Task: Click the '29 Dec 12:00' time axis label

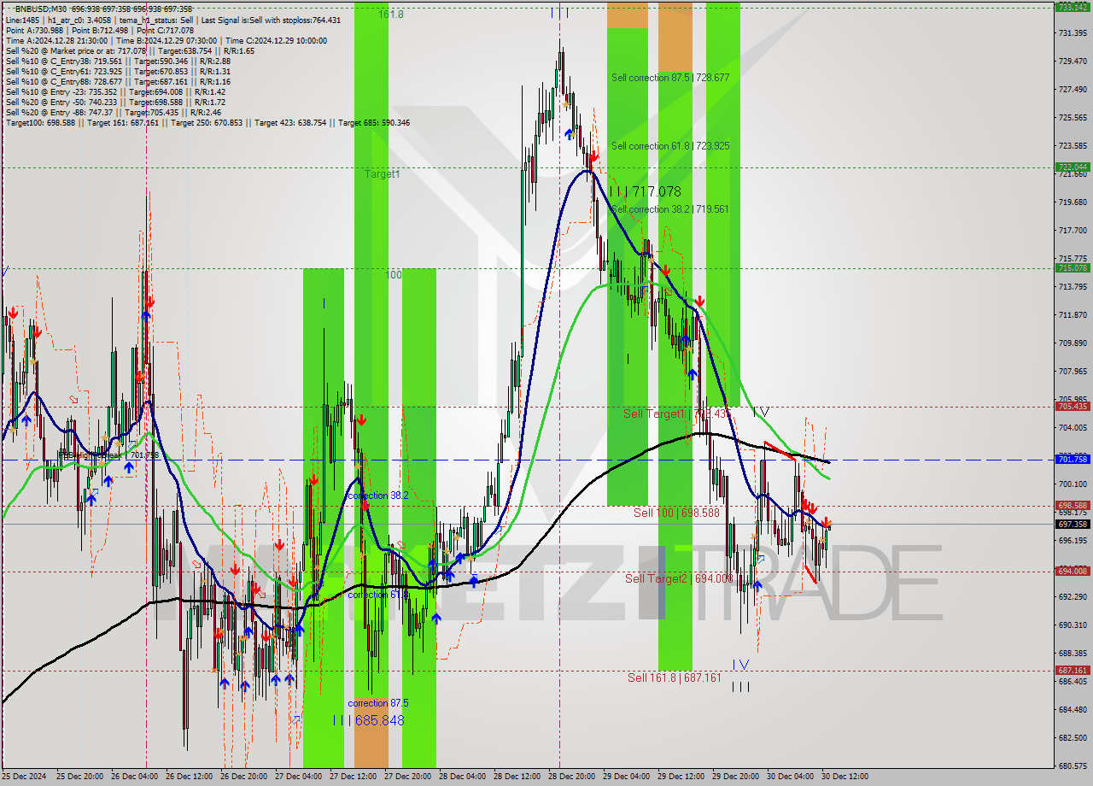Action: pyautogui.click(x=682, y=777)
